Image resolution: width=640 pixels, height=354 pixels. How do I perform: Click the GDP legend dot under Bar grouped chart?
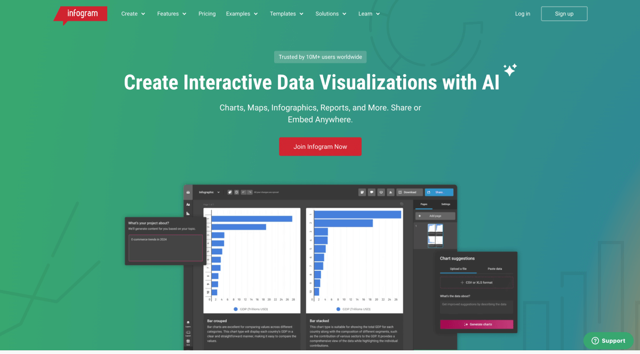[x=236, y=309]
